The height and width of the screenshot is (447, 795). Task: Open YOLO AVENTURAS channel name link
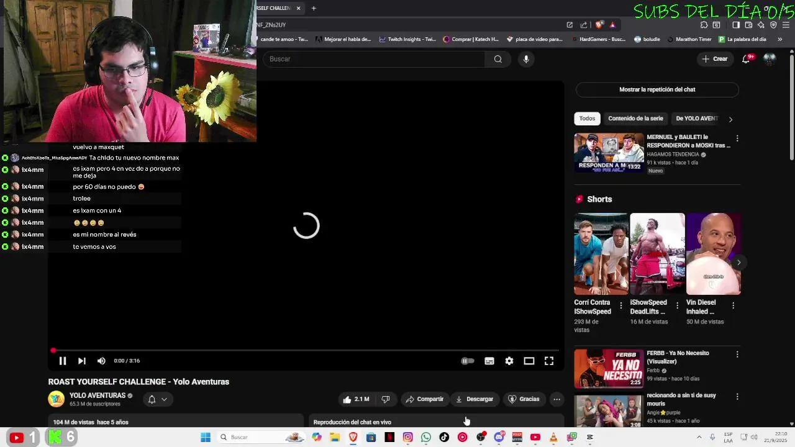coord(98,395)
